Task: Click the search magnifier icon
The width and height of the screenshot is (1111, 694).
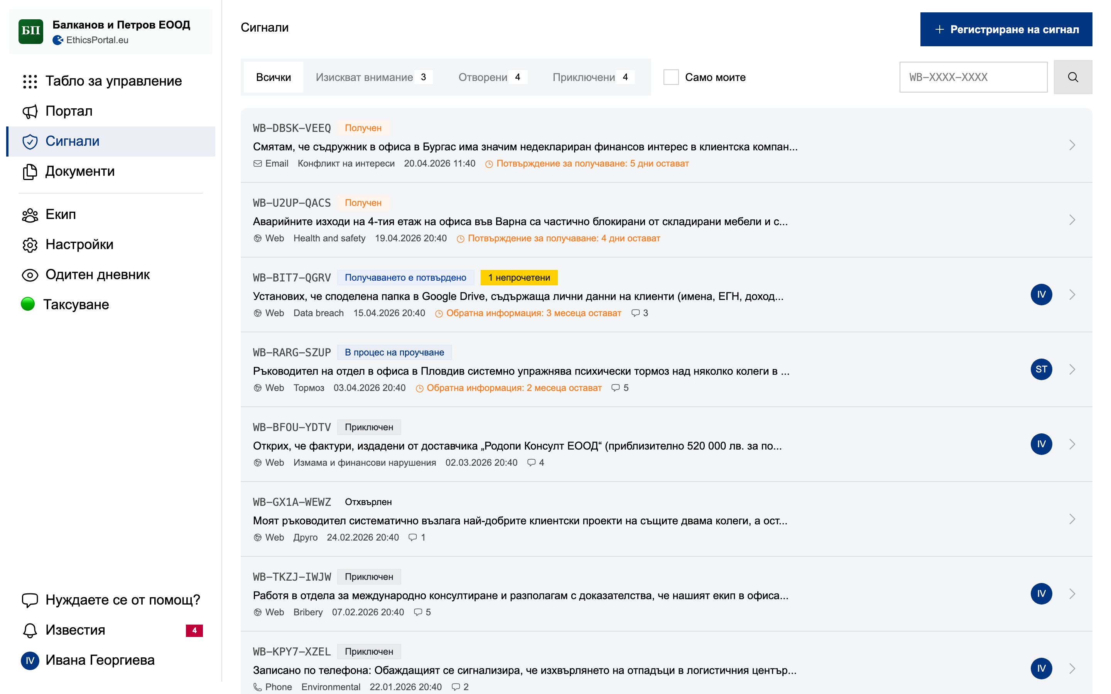Action: pos(1073,77)
